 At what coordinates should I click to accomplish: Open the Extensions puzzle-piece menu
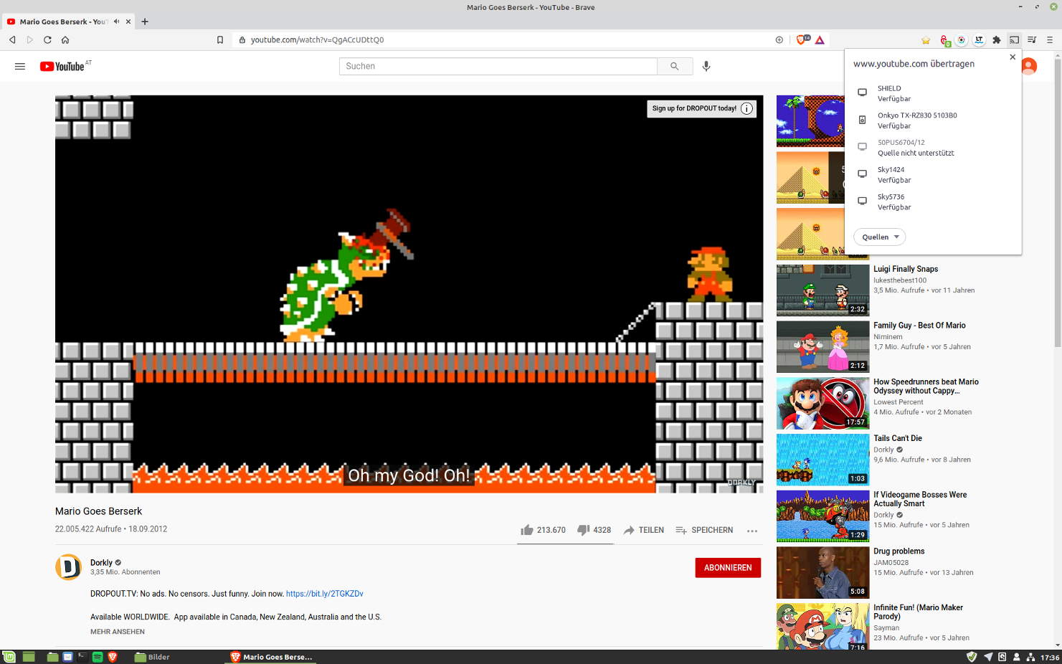tap(997, 40)
